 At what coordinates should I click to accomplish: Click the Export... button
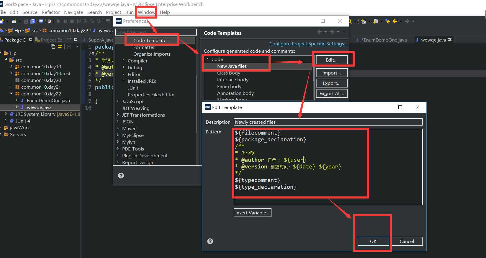pos(331,83)
